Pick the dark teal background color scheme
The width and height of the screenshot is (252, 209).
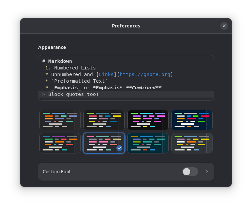coord(148,143)
